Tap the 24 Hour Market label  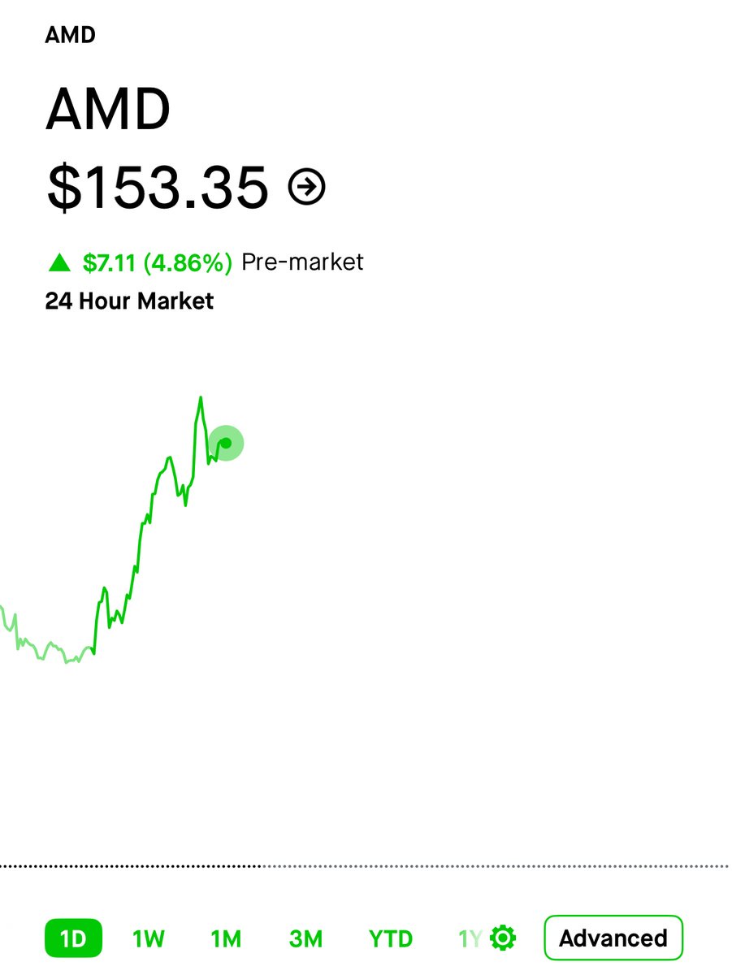pos(129,301)
